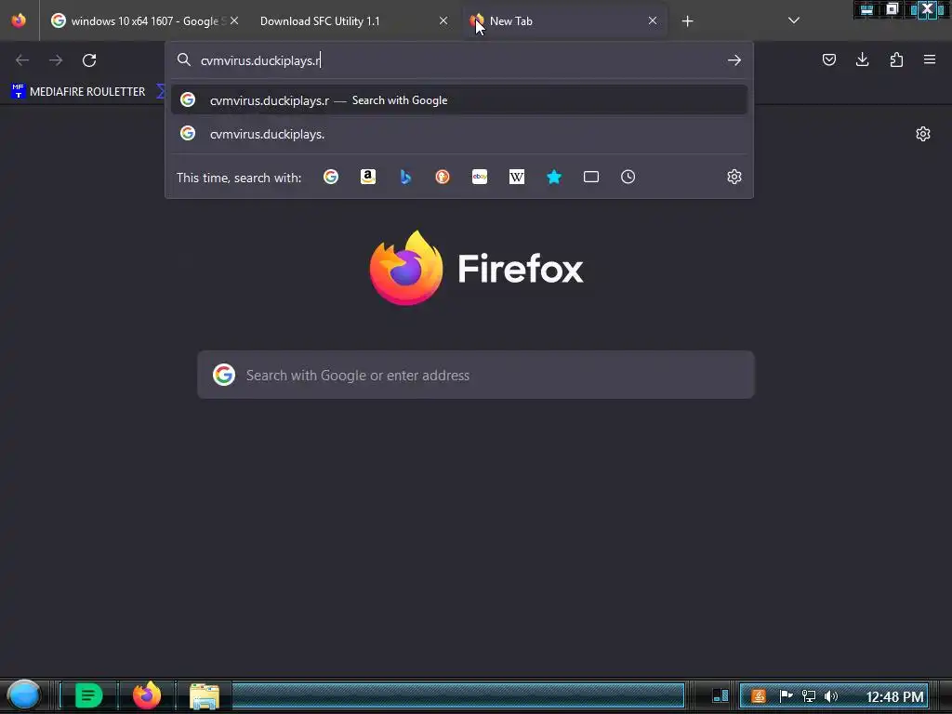
Task: Click the show desktop icon beside the tray
Action: (x=721, y=695)
